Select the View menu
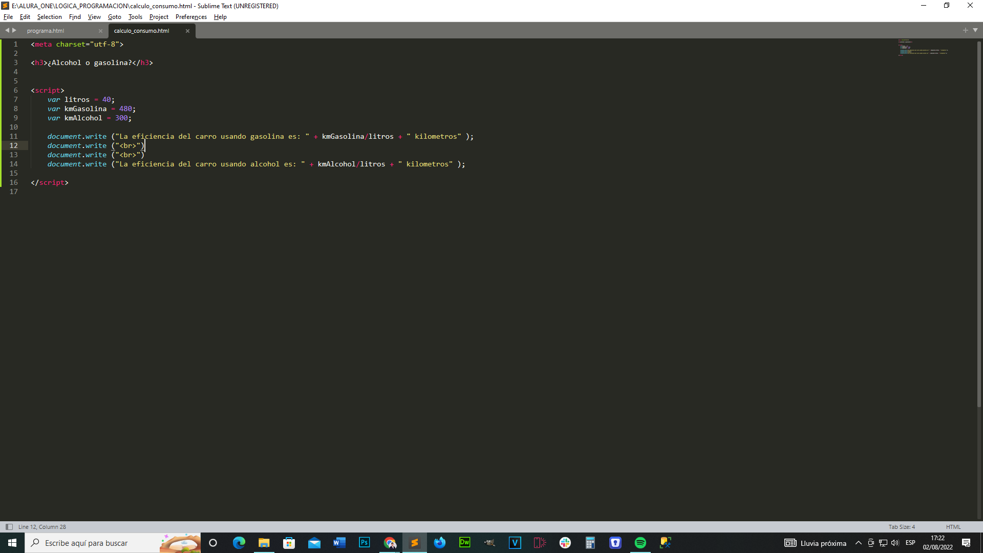 coord(94,17)
